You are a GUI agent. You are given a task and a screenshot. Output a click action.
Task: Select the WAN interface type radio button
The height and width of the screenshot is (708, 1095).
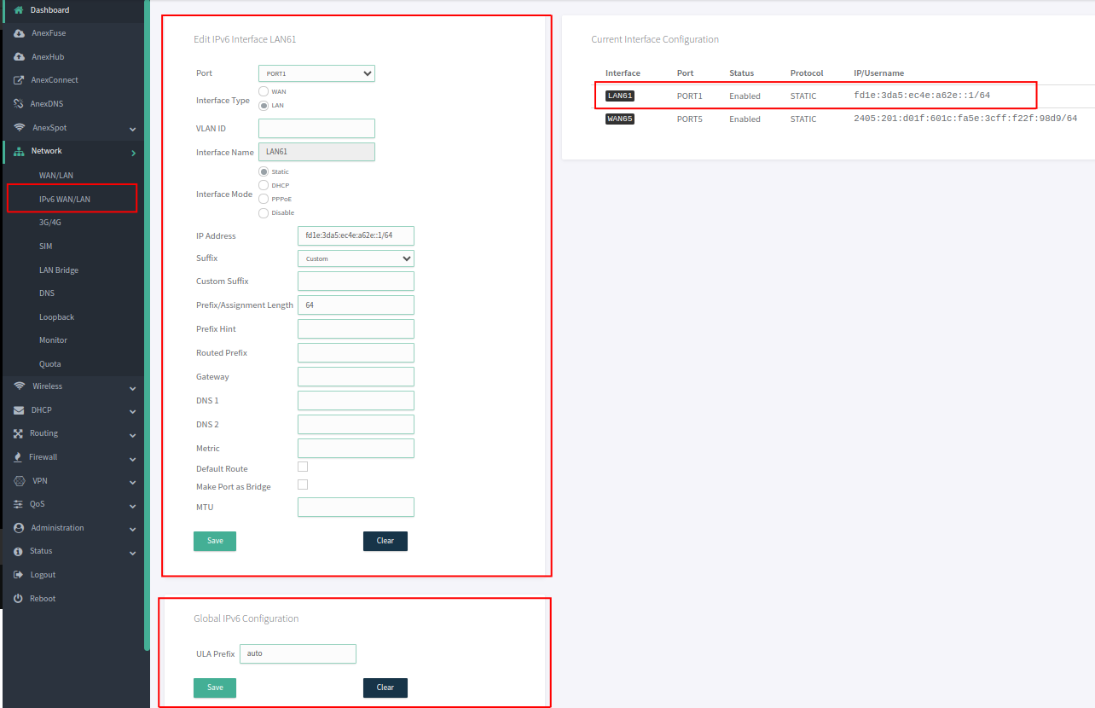tap(264, 91)
